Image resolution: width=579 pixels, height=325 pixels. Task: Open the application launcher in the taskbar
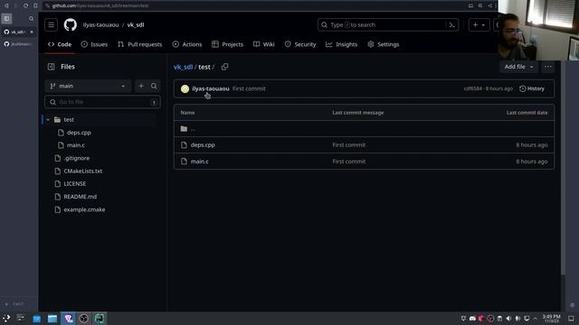point(6,319)
